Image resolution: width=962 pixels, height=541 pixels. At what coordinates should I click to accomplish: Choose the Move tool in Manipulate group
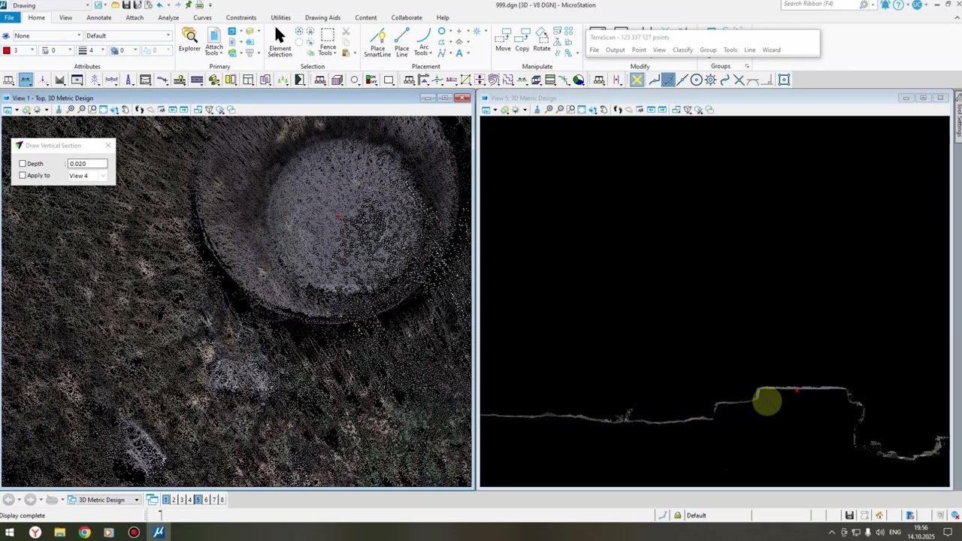click(503, 40)
